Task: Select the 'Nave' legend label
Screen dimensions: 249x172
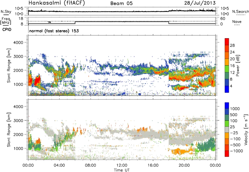Action: (237, 22)
